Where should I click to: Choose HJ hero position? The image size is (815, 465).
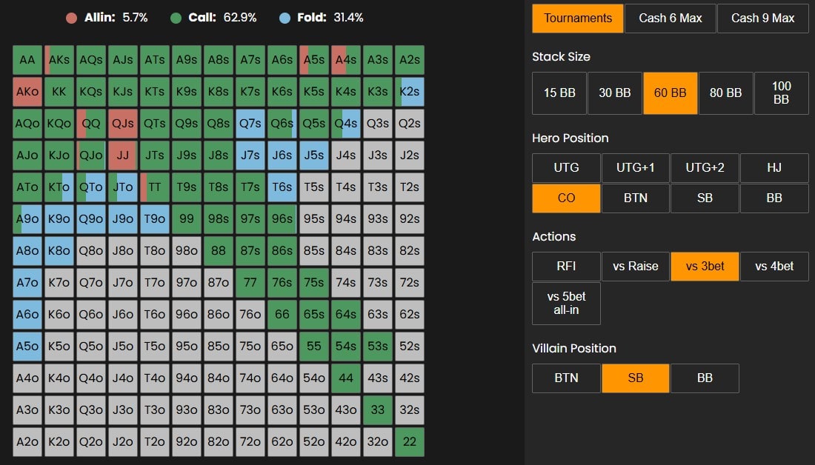774,168
